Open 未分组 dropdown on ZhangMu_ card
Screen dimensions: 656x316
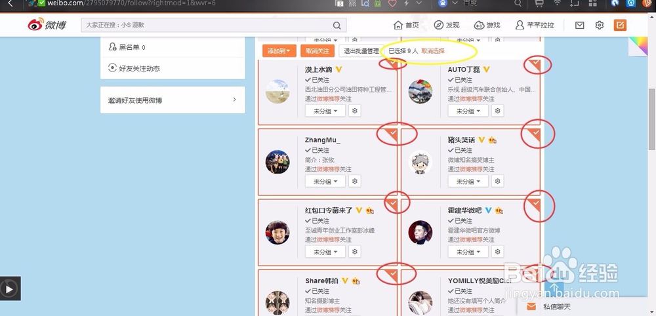click(325, 181)
